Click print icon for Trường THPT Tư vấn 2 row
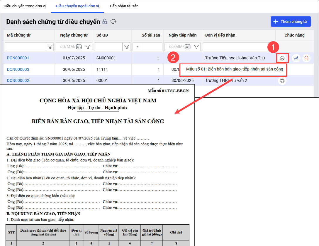This screenshot has height=246, width=319. pos(282,81)
